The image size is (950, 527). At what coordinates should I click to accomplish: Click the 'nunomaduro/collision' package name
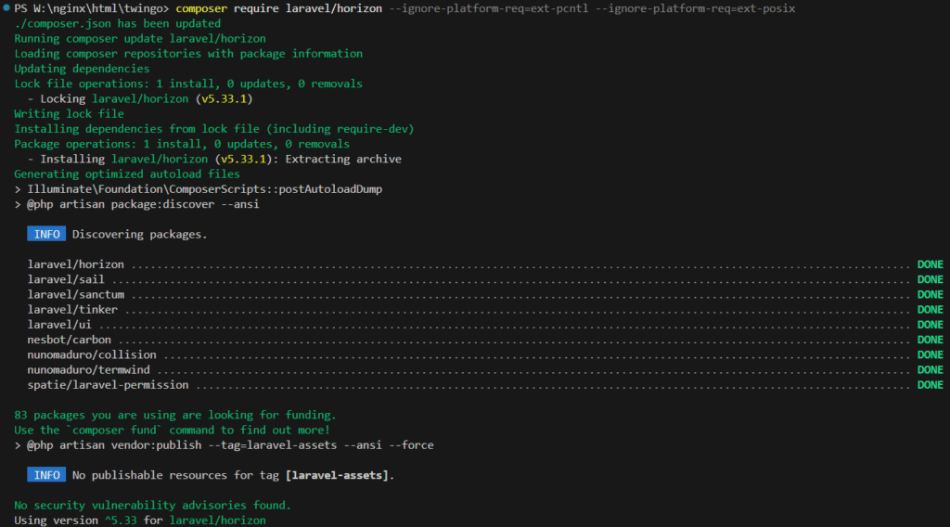(92, 355)
